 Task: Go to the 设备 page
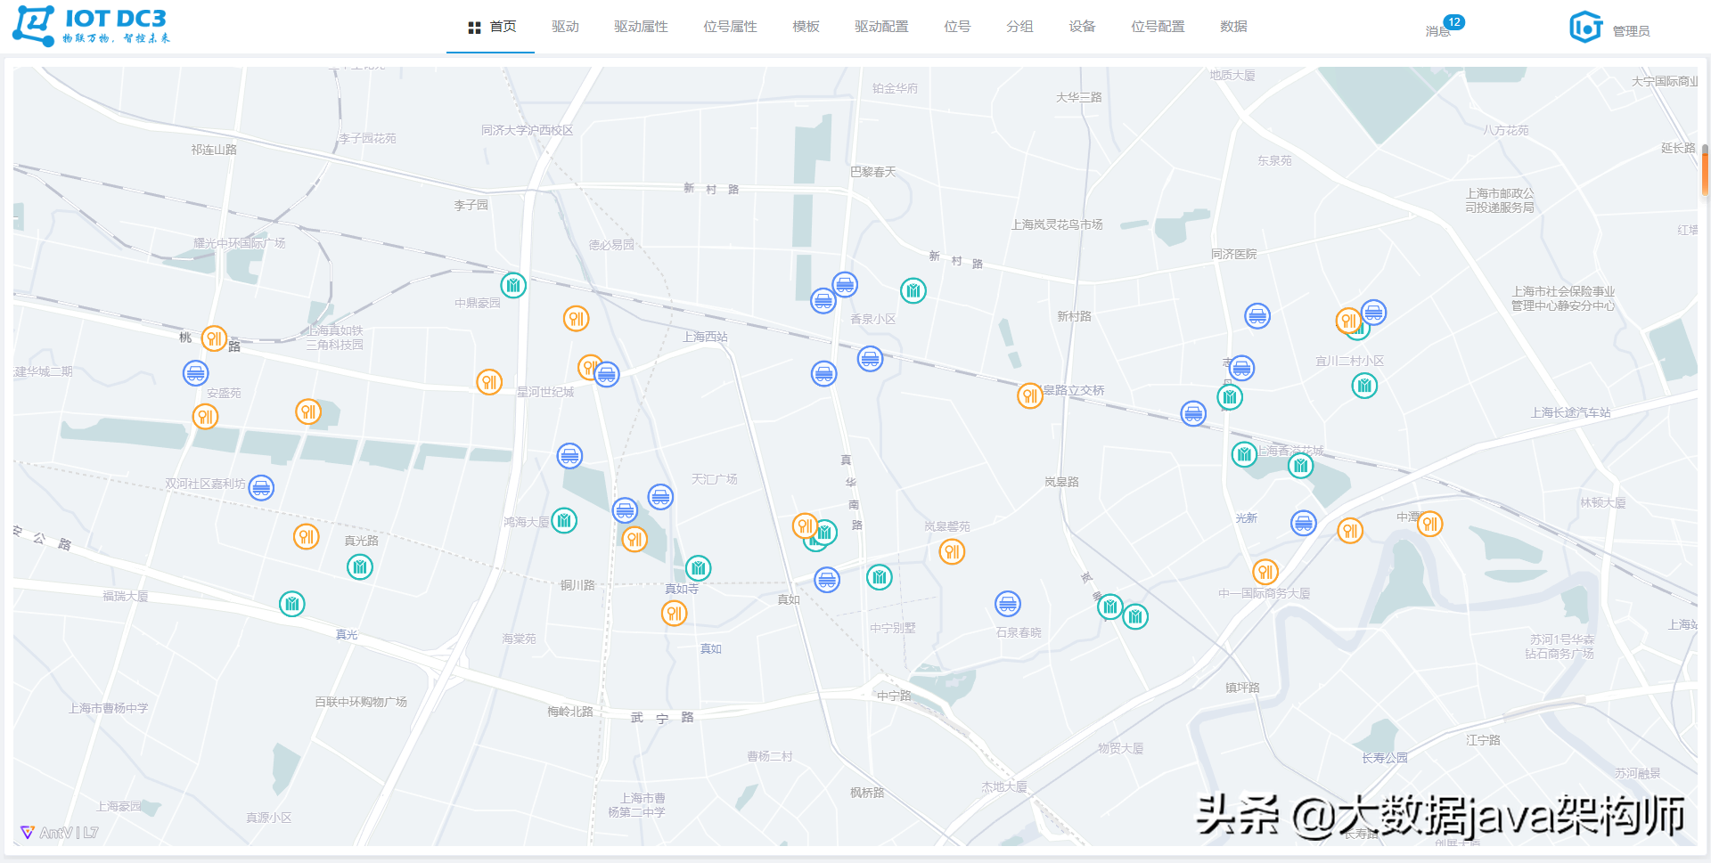pos(1082,27)
